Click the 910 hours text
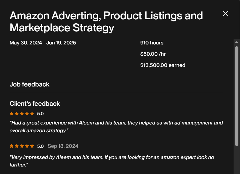 tap(152, 43)
